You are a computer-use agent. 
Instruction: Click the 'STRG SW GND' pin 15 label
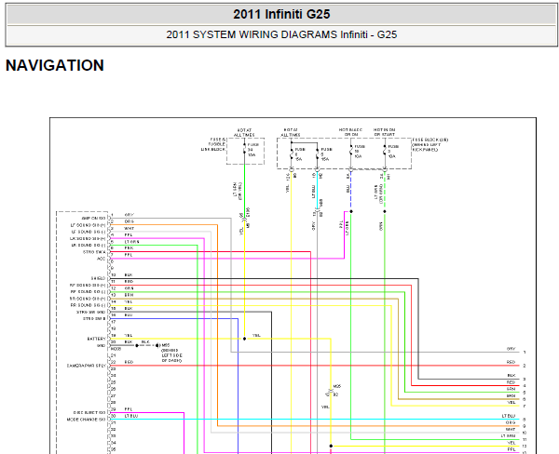tap(91, 313)
